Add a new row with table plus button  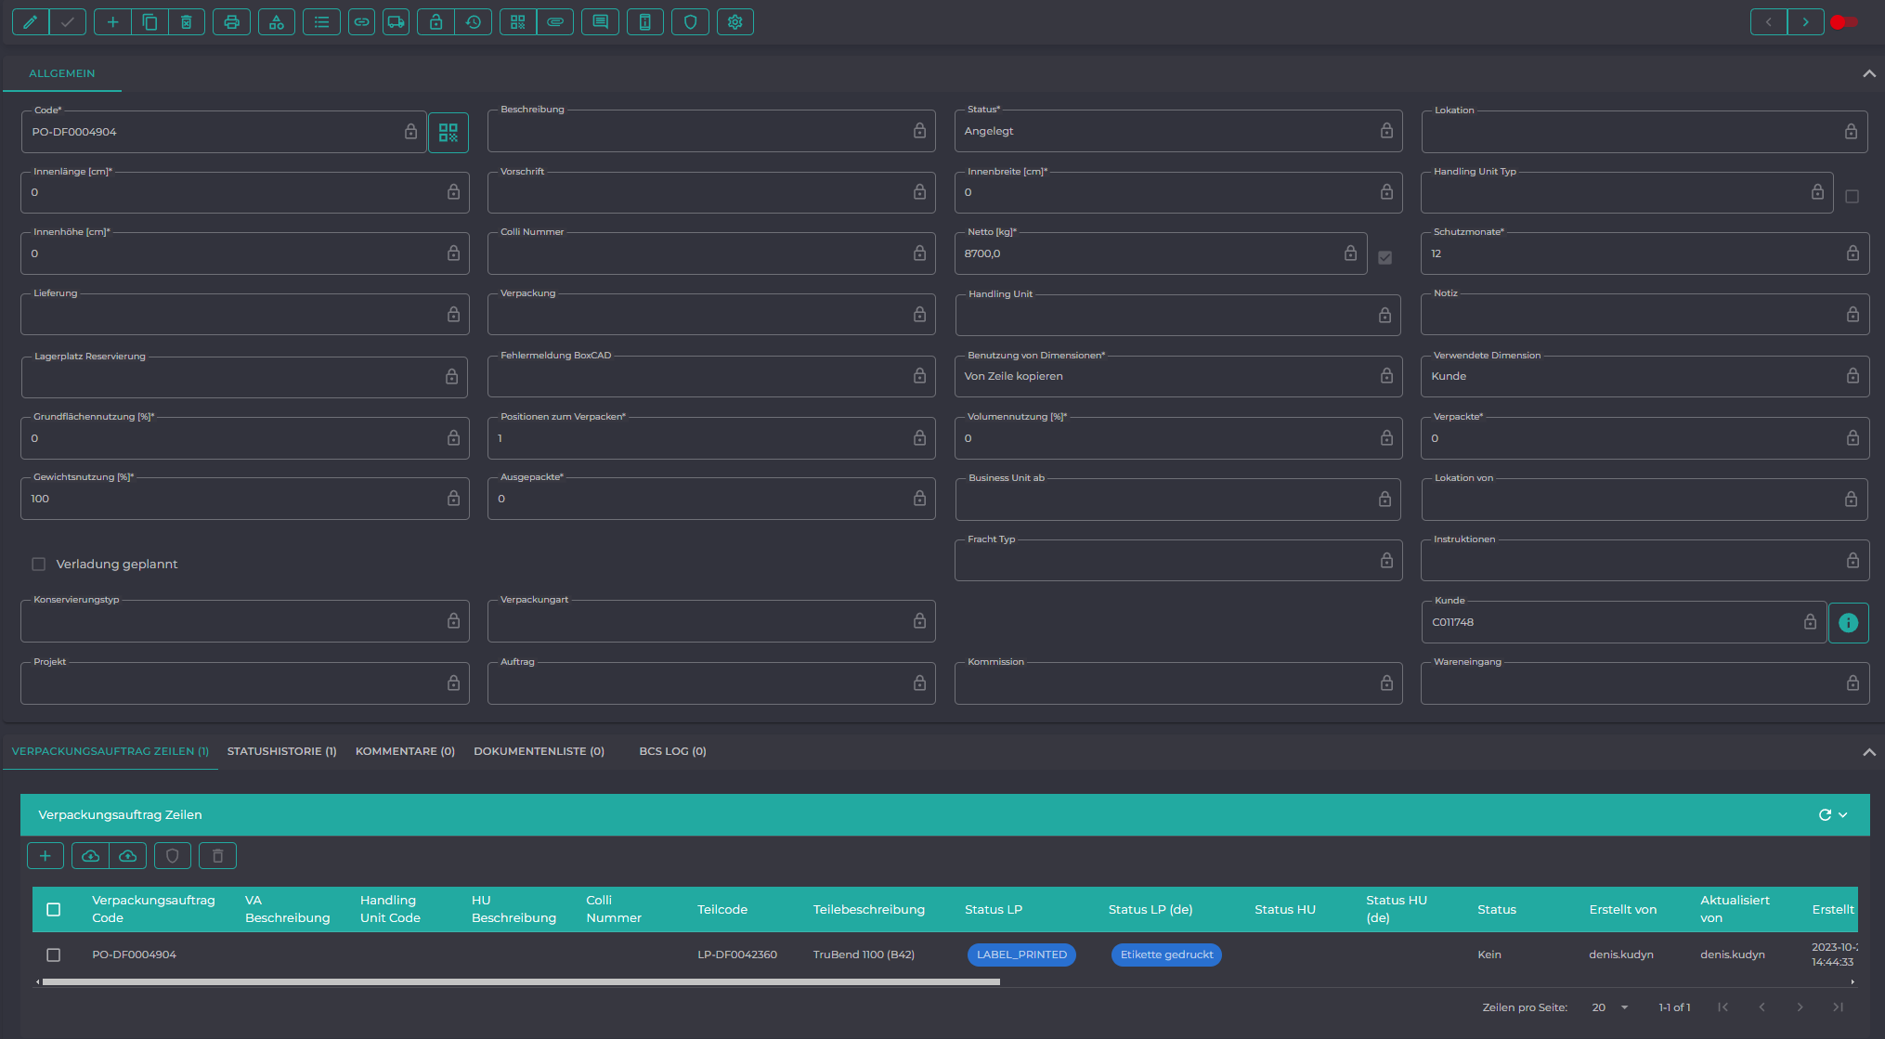tap(45, 856)
